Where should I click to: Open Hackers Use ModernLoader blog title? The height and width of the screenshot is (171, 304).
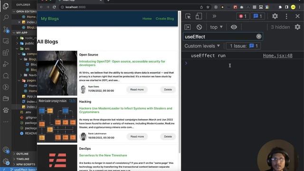[x=125, y=110]
